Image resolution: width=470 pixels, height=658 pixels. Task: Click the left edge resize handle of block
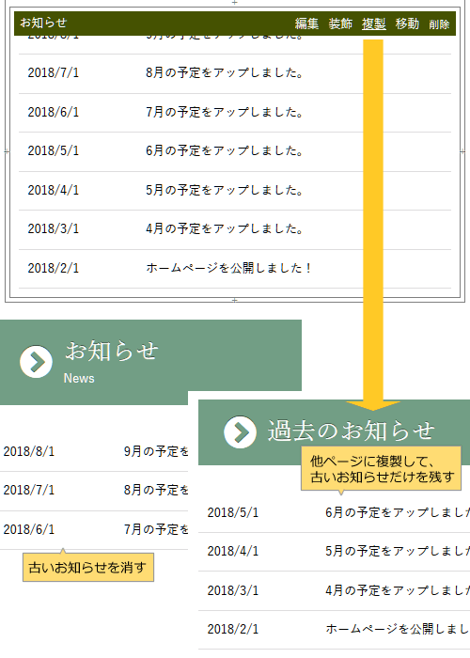7,151
